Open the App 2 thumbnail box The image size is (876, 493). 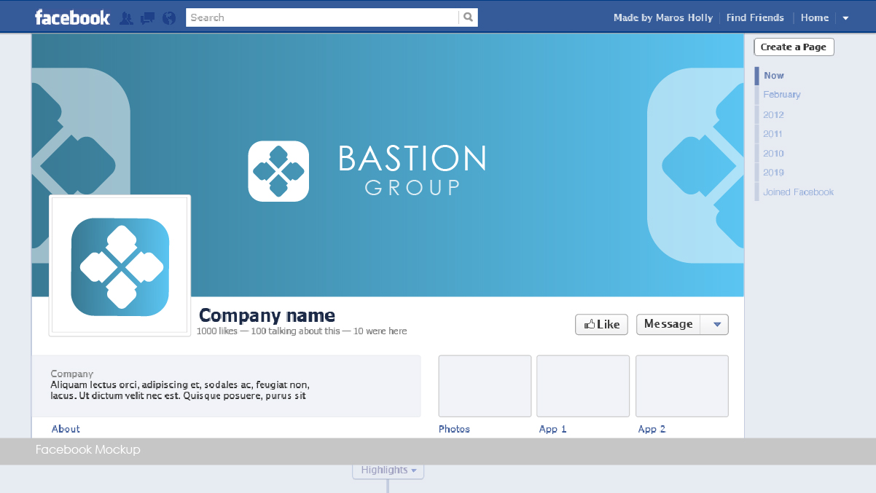coord(682,386)
